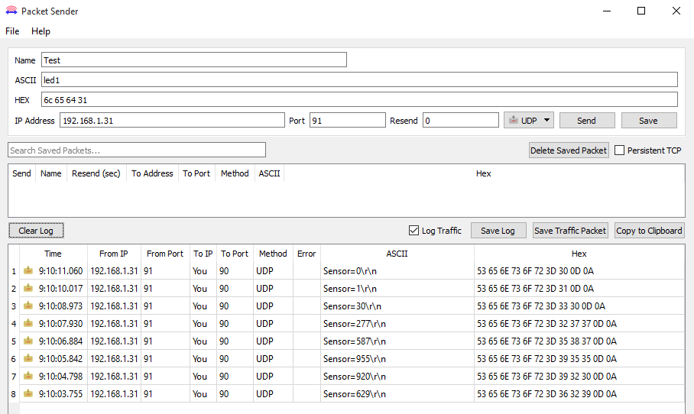Select ASCII cell Sensor=629\r\n
Image resolution: width=694 pixels, height=414 pixels.
[397, 393]
